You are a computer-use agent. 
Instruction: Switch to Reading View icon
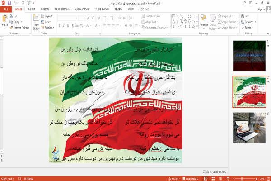coord(220,179)
